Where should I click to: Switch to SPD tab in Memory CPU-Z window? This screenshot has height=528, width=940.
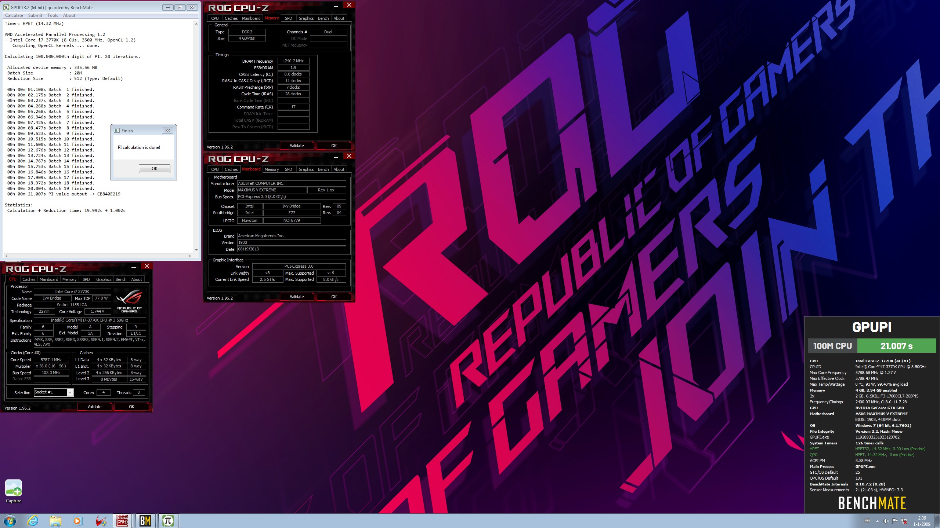coord(289,18)
